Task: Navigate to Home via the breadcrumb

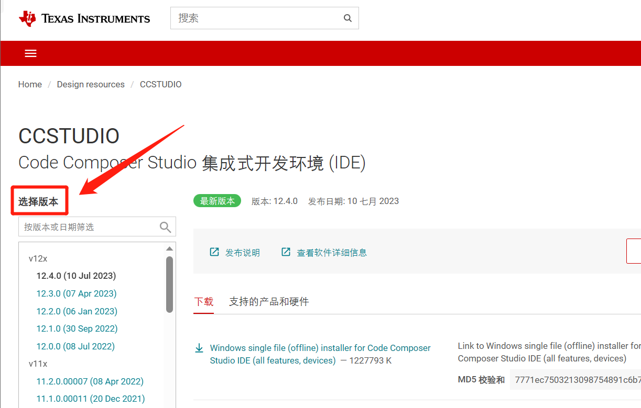Action: (x=30, y=84)
